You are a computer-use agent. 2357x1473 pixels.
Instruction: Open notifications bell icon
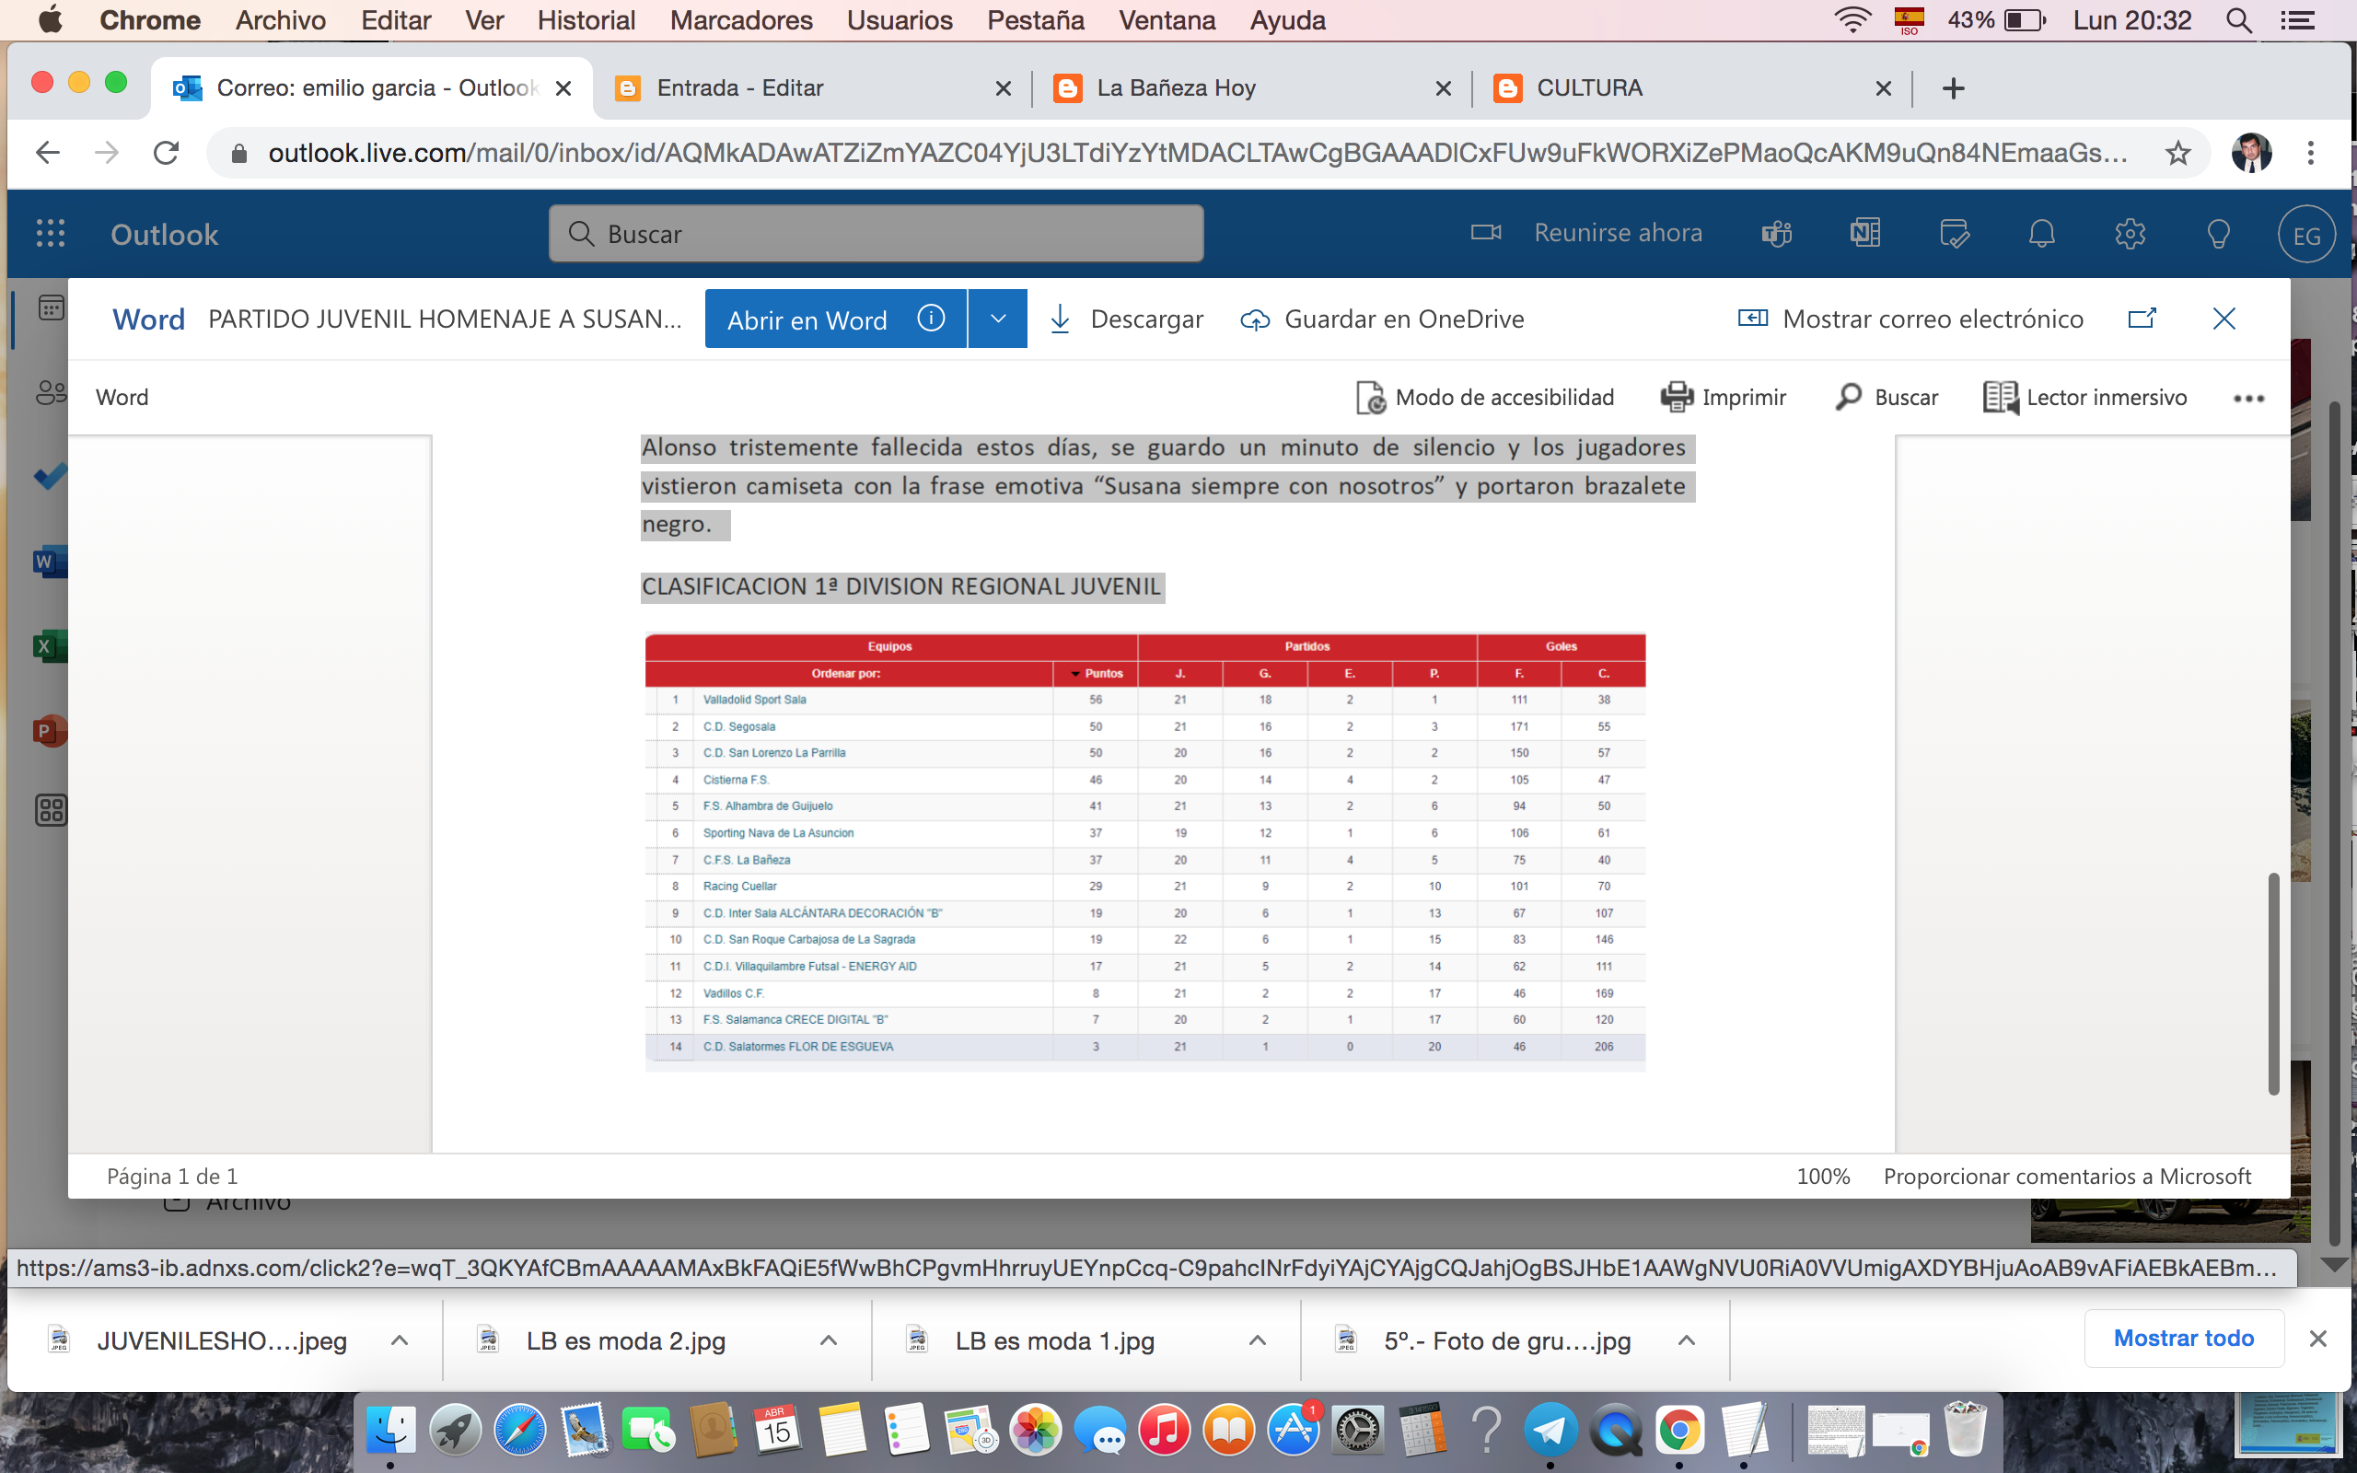click(x=2041, y=234)
